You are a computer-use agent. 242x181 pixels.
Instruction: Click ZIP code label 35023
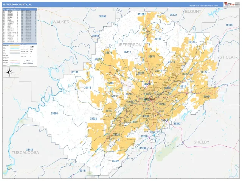tap(93, 119)
